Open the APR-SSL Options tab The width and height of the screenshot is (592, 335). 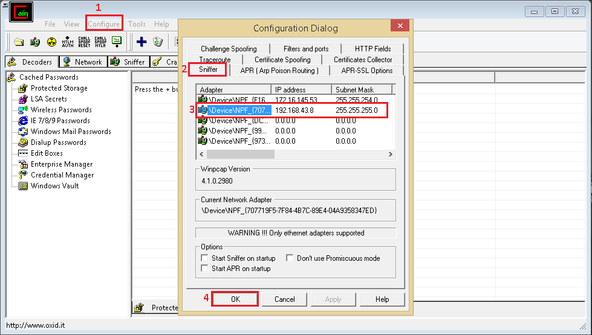click(x=367, y=71)
